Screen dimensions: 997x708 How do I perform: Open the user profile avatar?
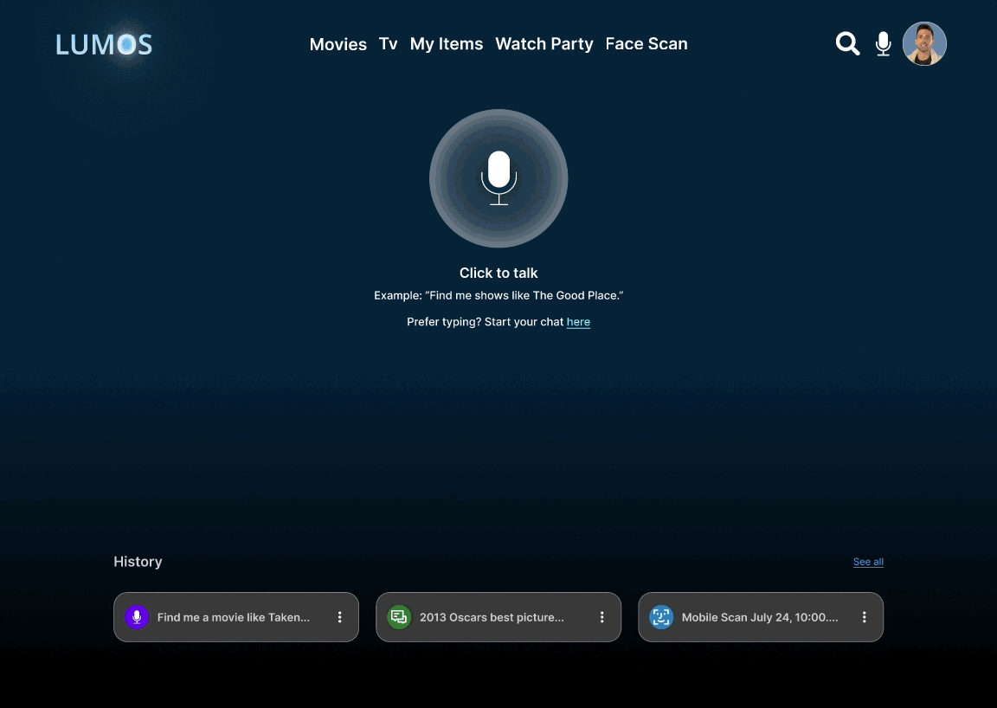click(x=924, y=44)
